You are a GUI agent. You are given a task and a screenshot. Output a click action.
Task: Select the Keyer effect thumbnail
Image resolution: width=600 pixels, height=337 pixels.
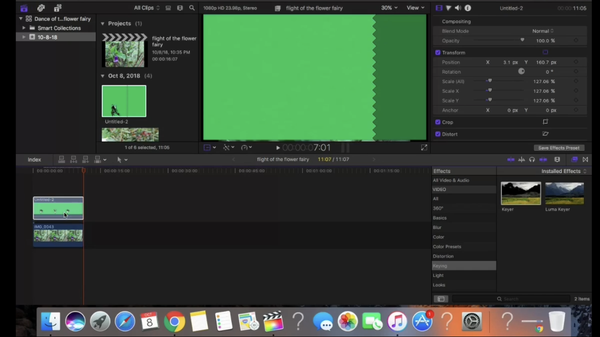(x=520, y=193)
